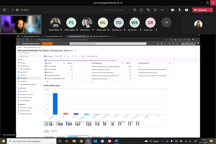The width and height of the screenshot is (216, 144).
Task: Select the List View tab
Action: (x=46, y=131)
